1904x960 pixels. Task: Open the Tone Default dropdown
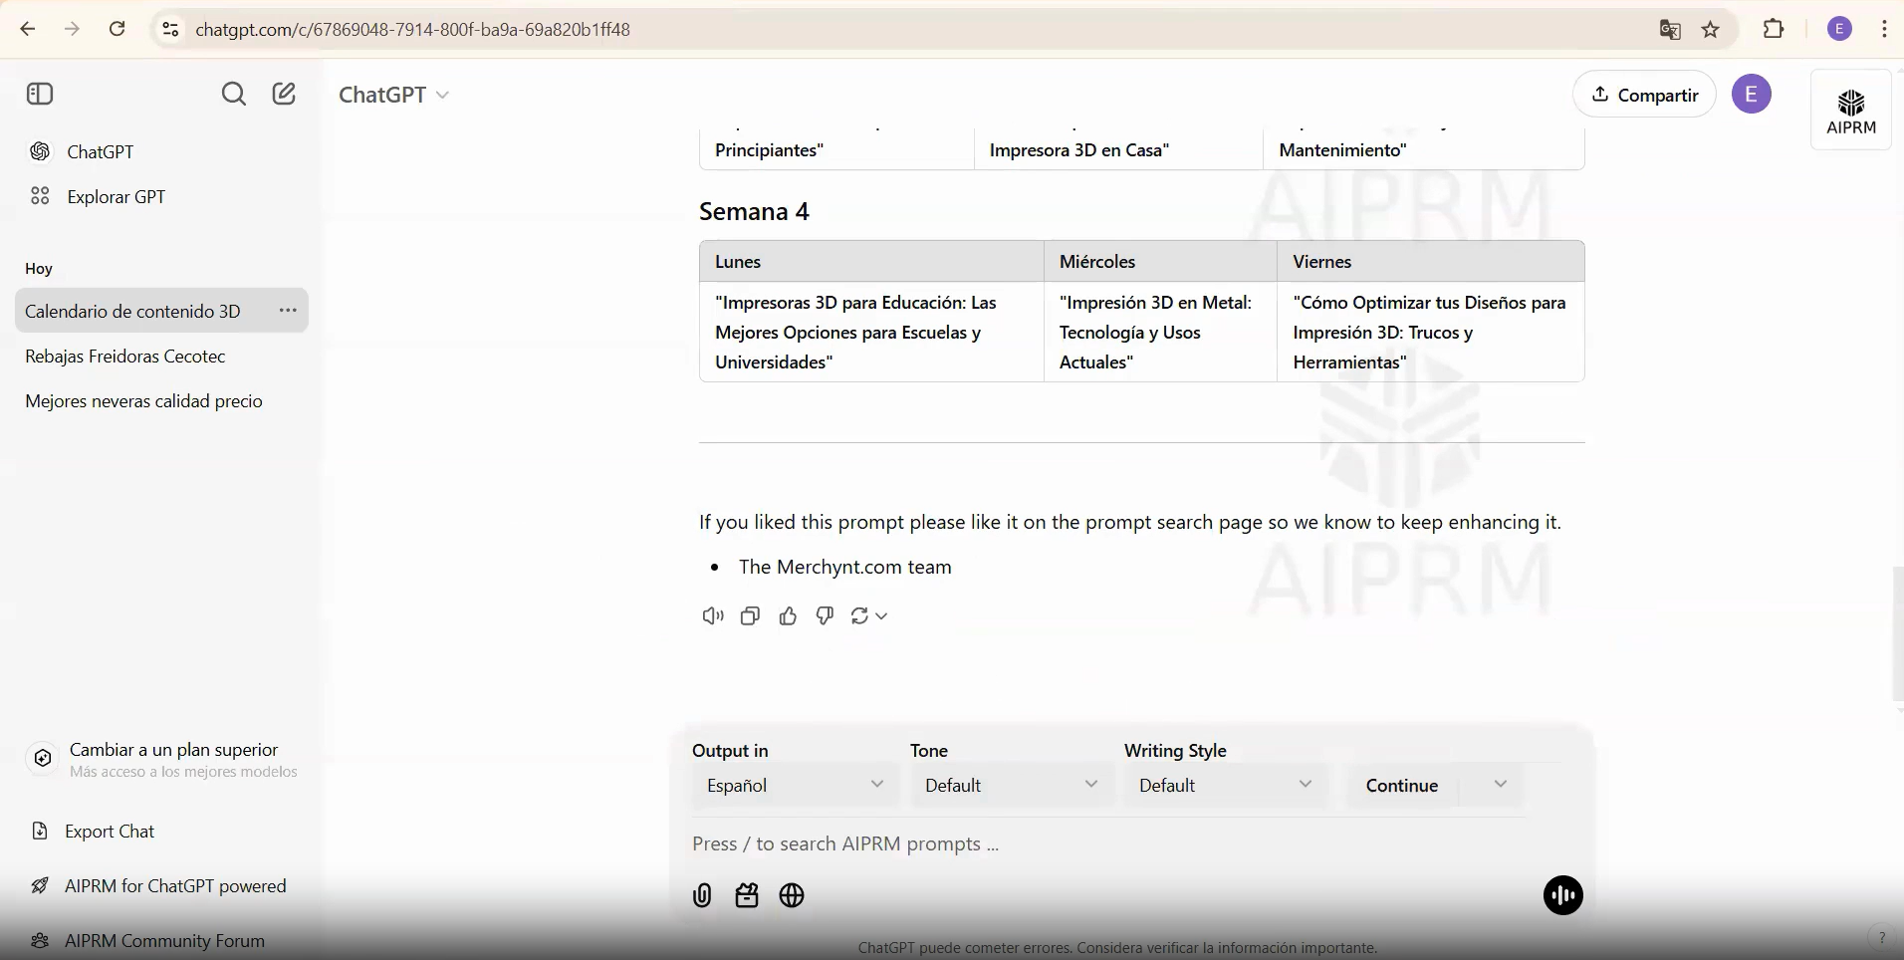[1011, 785]
